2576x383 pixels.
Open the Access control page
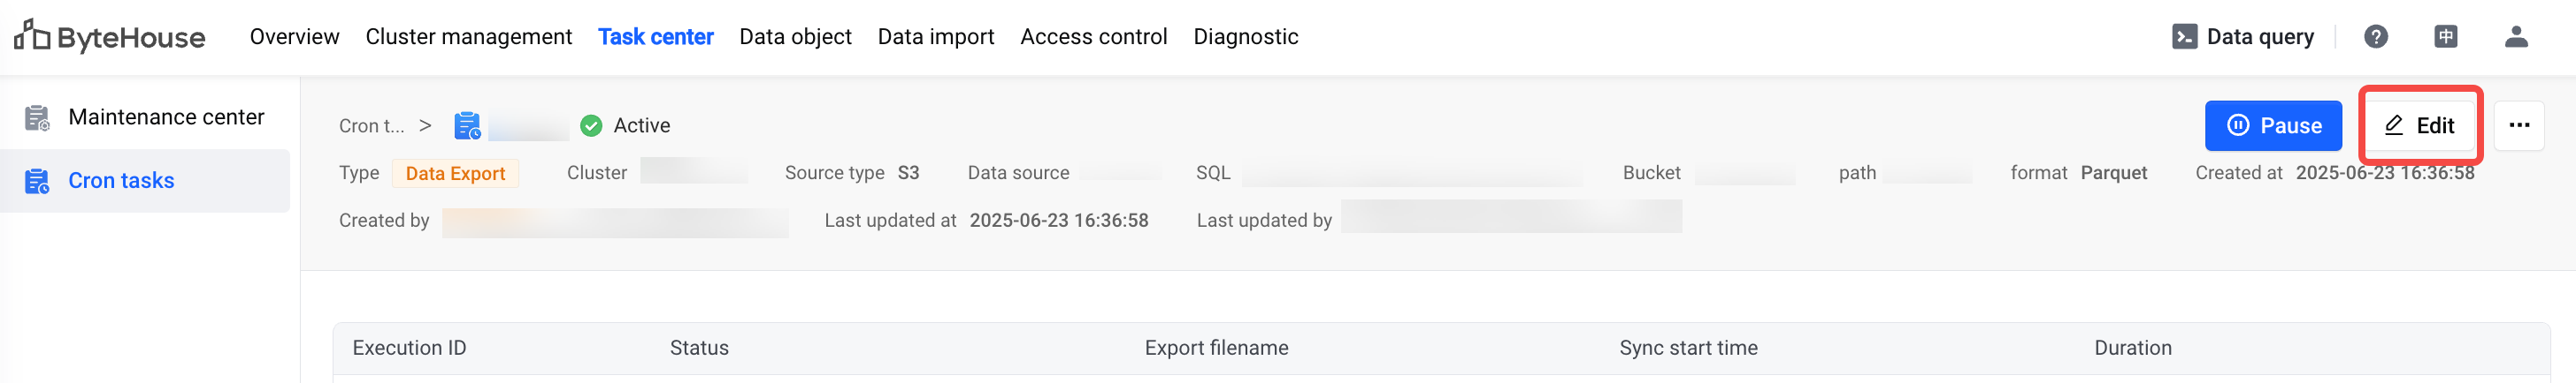click(1093, 37)
